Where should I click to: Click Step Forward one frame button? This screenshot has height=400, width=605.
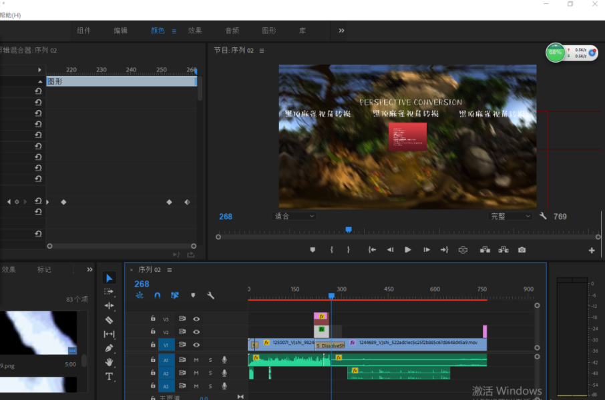tap(426, 250)
